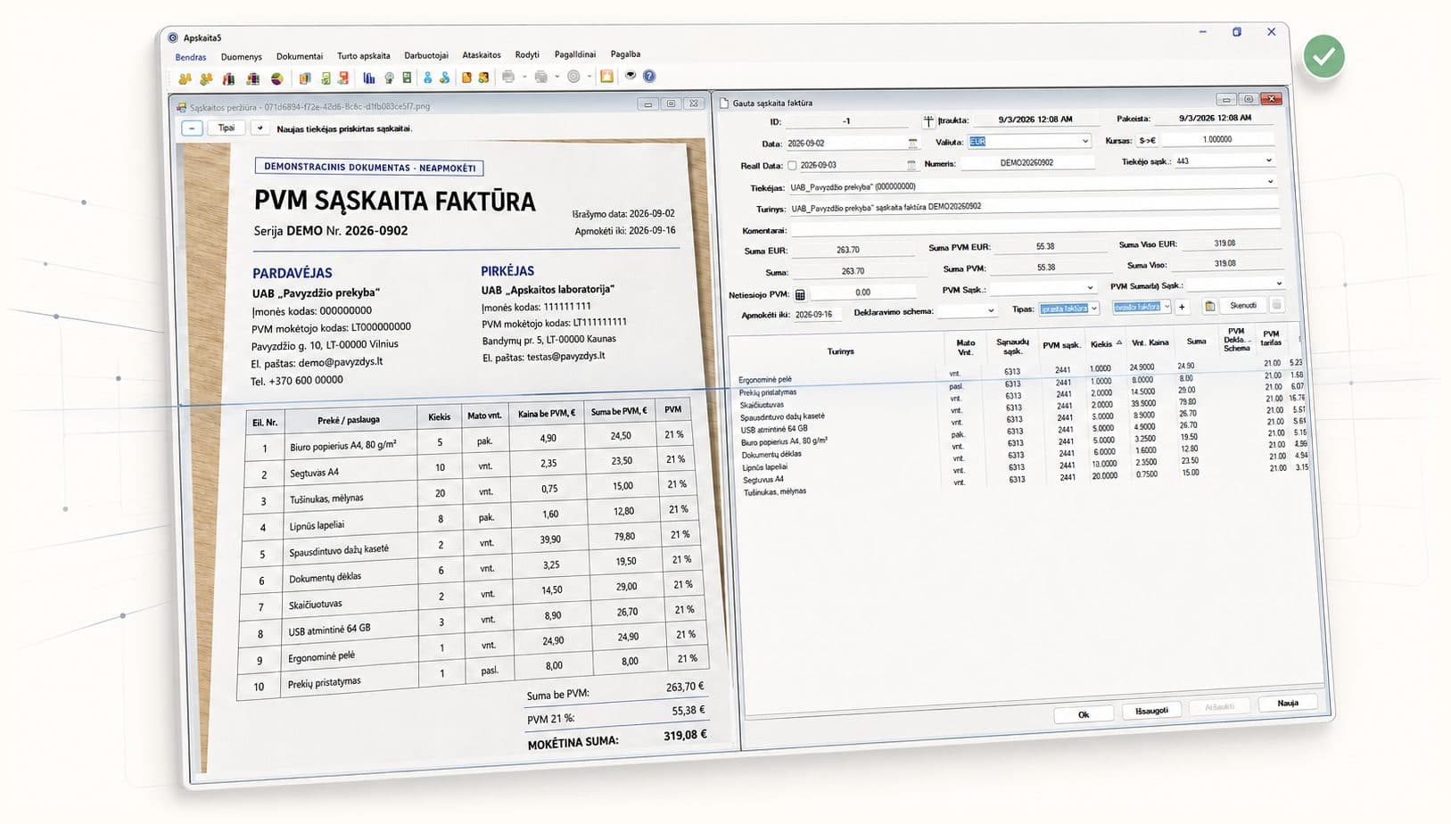Open the Dokumentai menu
The image size is (1451, 824).
coord(300,56)
